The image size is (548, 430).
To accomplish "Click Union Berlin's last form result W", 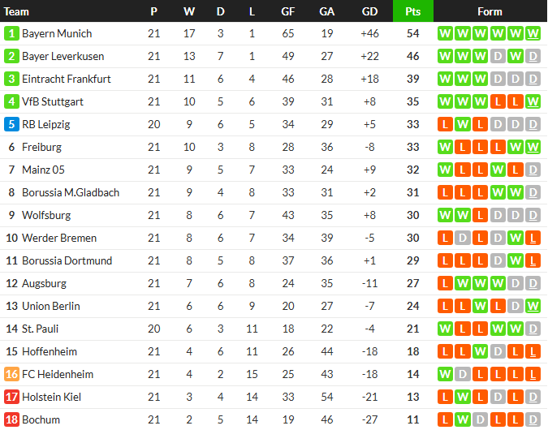I will (533, 307).
